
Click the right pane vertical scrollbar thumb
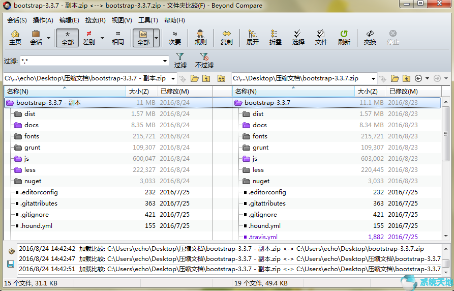[x=445, y=134]
